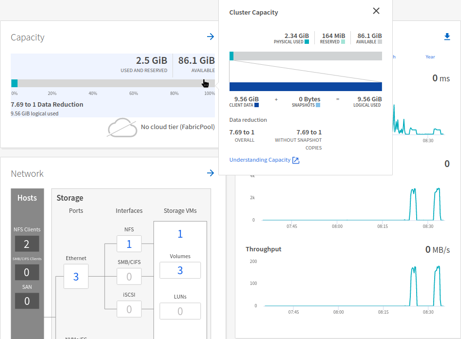Click Reserved light green legend swatch
Image resolution: width=461 pixels, height=339 pixels.
343,42
